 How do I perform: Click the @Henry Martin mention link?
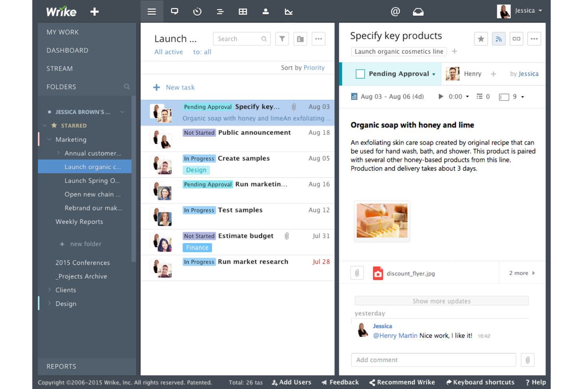coord(395,335)
